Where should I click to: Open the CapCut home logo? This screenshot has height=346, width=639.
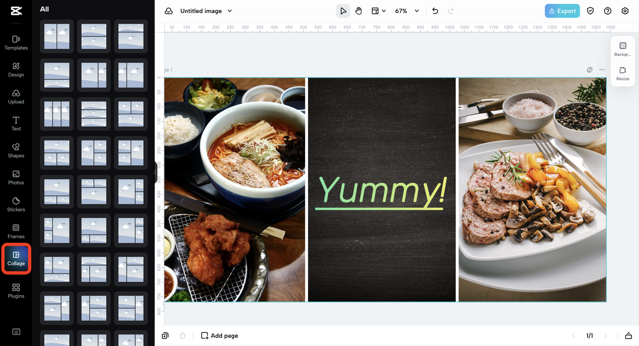16,11
